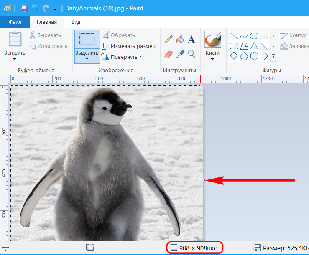This screenshot has width=309, height=255.
Task: Switch to the Главная tab
Action: point(47,22)
